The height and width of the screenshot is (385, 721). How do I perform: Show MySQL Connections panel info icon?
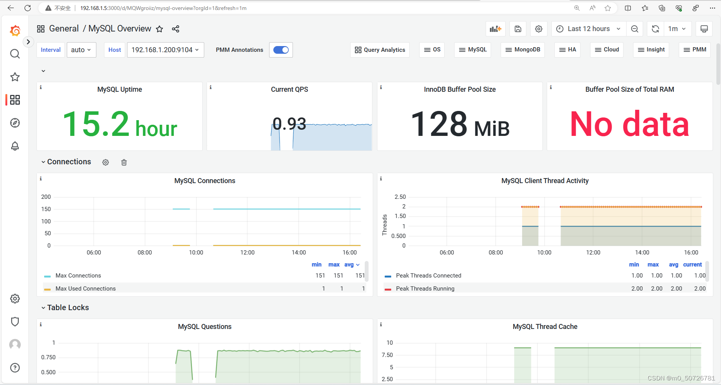click(x=41, y=179)
